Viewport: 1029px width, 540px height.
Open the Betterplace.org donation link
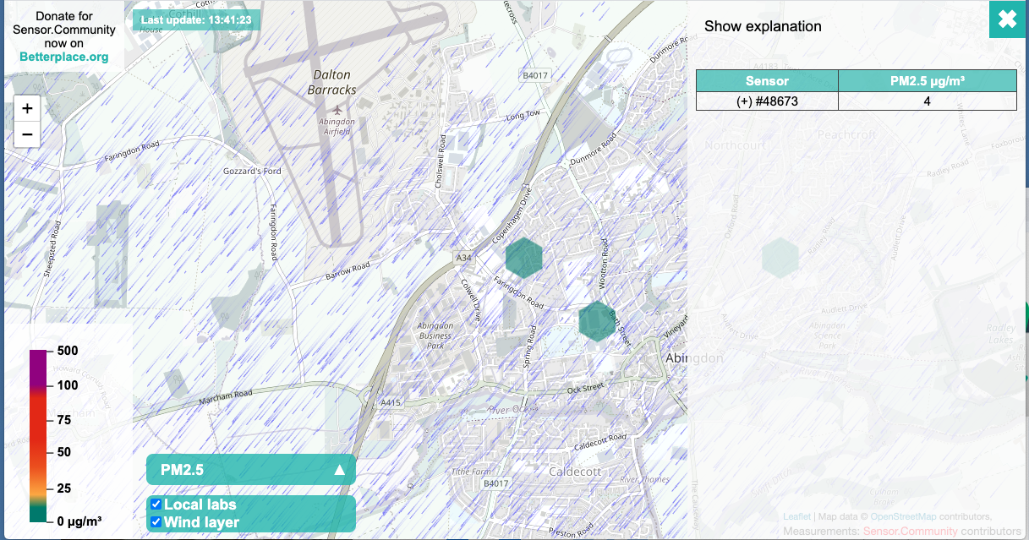point(64,57)
